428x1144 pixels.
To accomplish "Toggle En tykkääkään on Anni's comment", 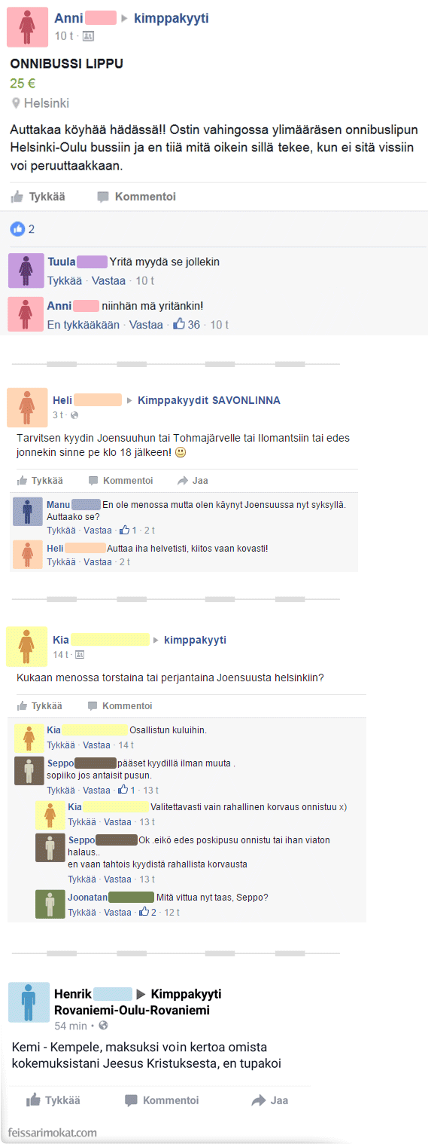I will pos(83,325).
